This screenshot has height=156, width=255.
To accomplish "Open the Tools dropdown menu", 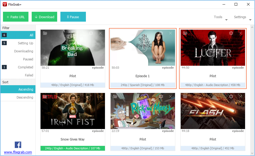I will [x=220, y=17].
